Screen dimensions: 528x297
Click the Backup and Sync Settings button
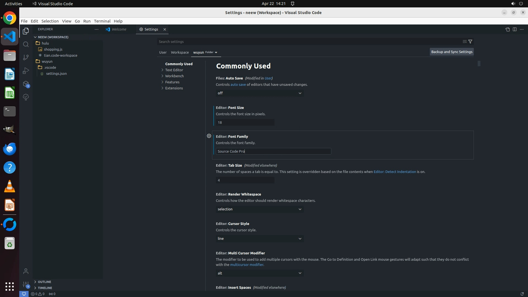452,52
